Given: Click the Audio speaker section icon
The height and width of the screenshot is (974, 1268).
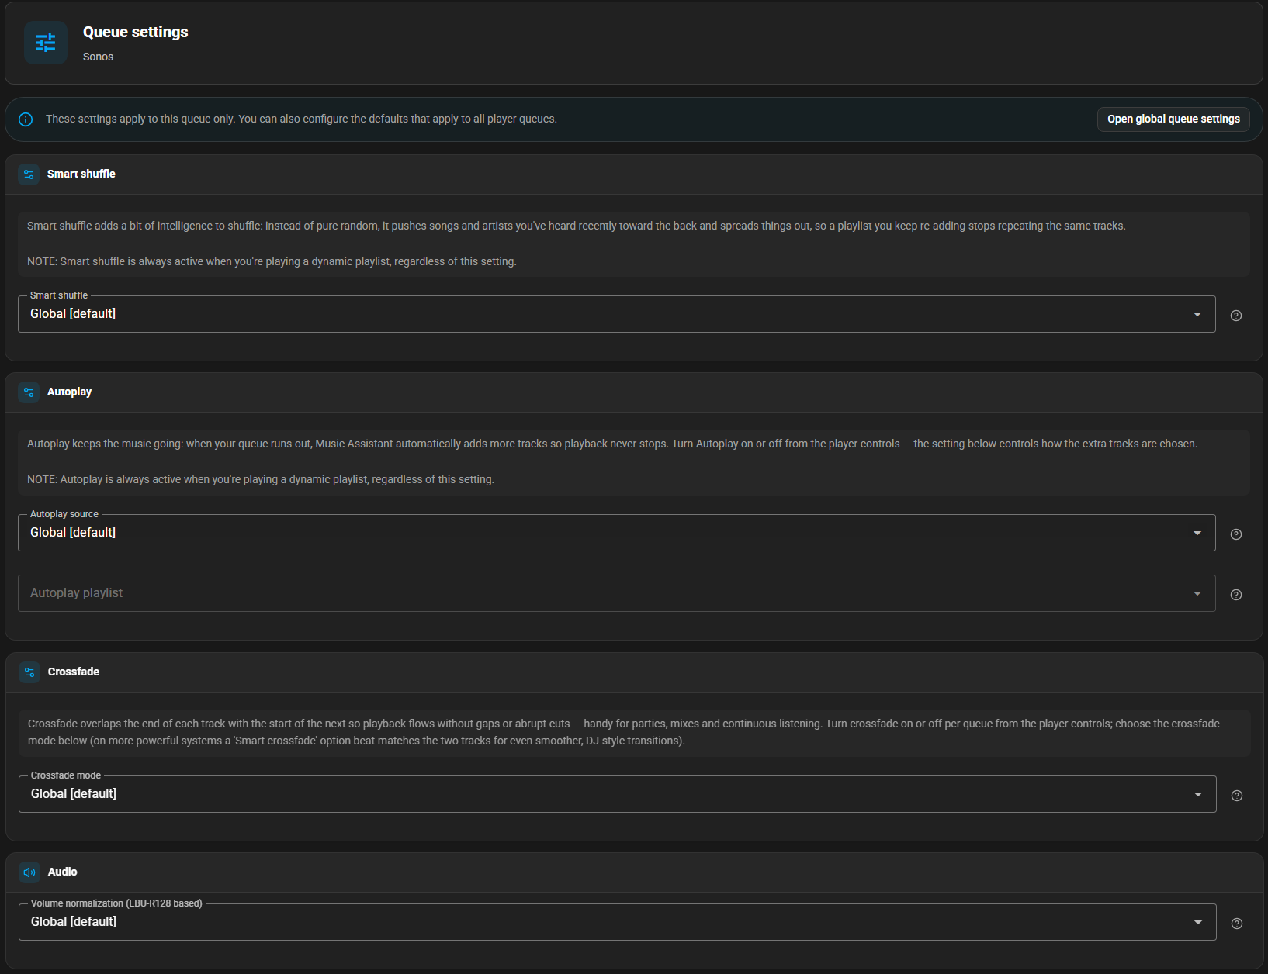Looking at the screenshot, I should point(29,872).
